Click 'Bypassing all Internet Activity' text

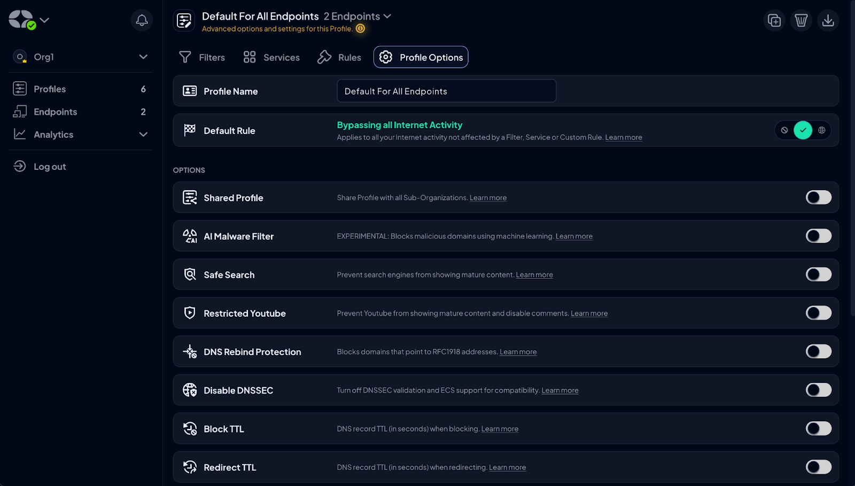coord(399,125)
